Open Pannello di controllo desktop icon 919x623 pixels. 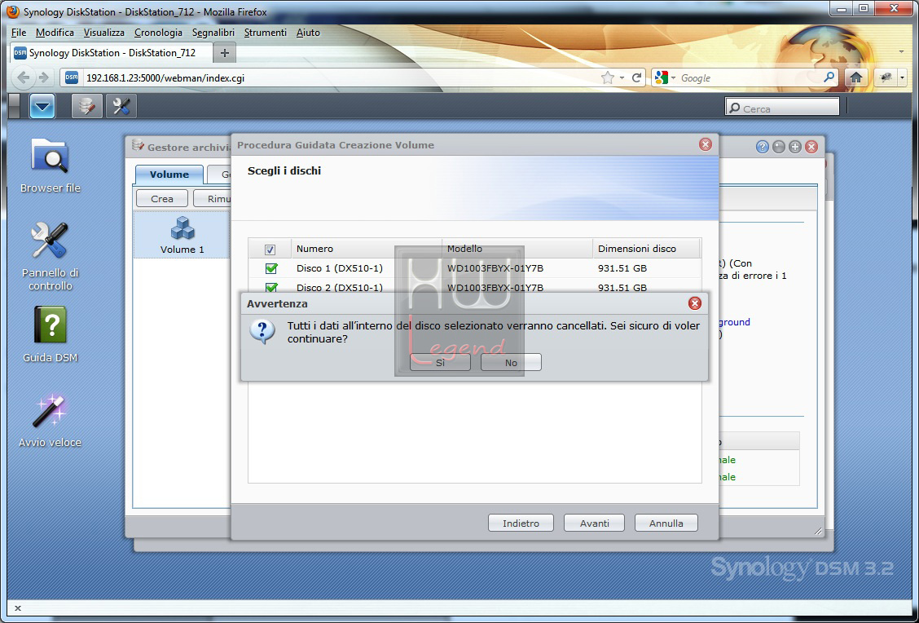point(50,256)
